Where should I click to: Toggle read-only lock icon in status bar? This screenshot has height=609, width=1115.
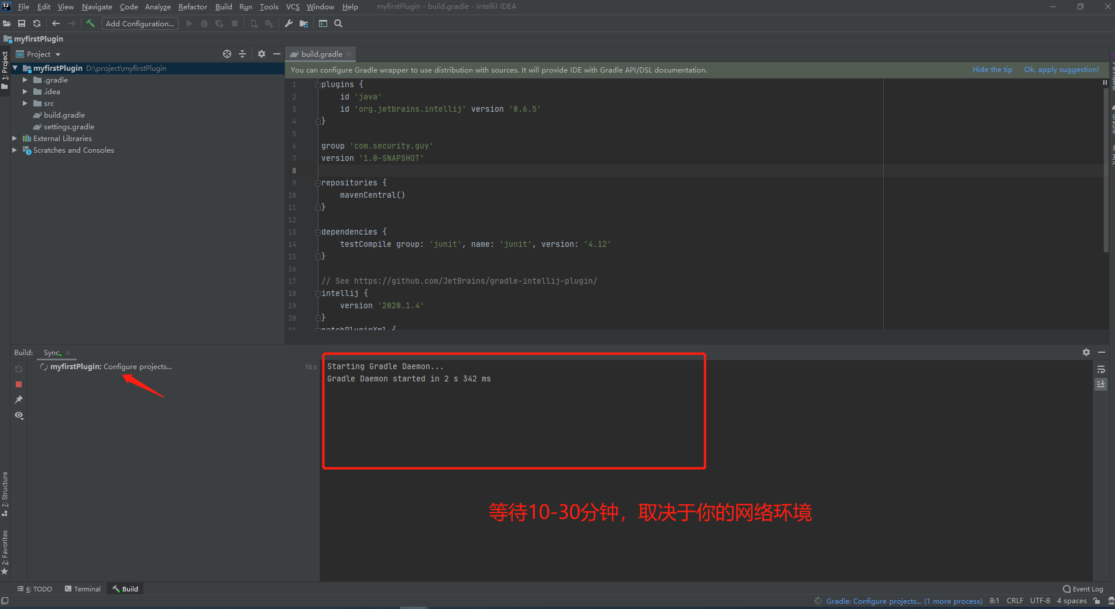point(1097,601)
